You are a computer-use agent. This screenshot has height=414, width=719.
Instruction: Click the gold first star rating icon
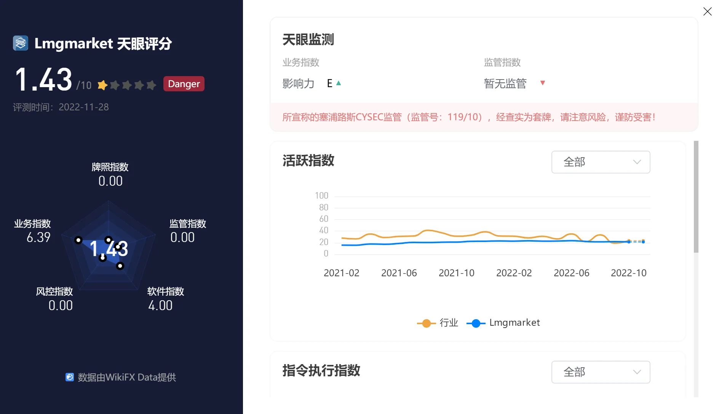click(102, 85)
